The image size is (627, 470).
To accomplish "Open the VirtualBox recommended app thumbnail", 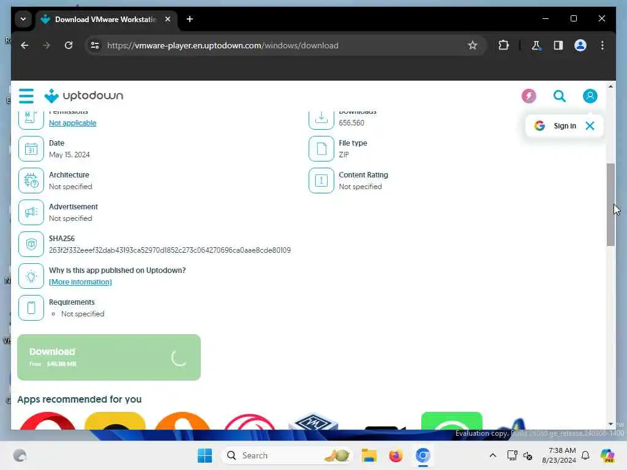I will click(313, 422).
